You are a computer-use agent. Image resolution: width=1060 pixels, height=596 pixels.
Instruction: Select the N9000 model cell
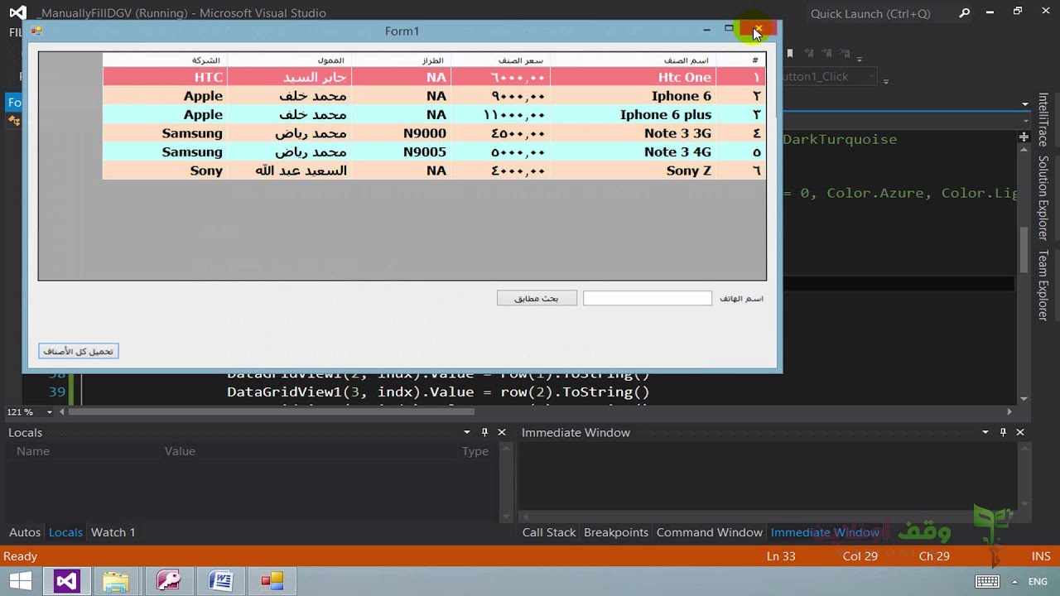402,133
